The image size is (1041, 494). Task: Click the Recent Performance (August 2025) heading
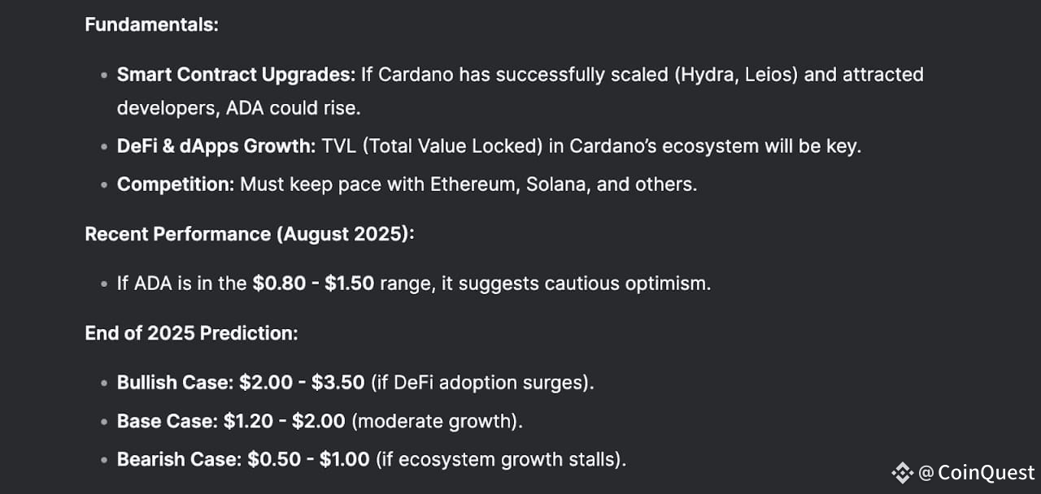pyautogui.click(x=250, y=234)
